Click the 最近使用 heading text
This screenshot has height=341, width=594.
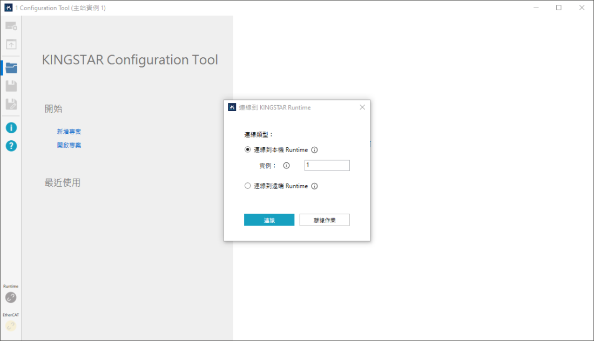tap(63, 182)
